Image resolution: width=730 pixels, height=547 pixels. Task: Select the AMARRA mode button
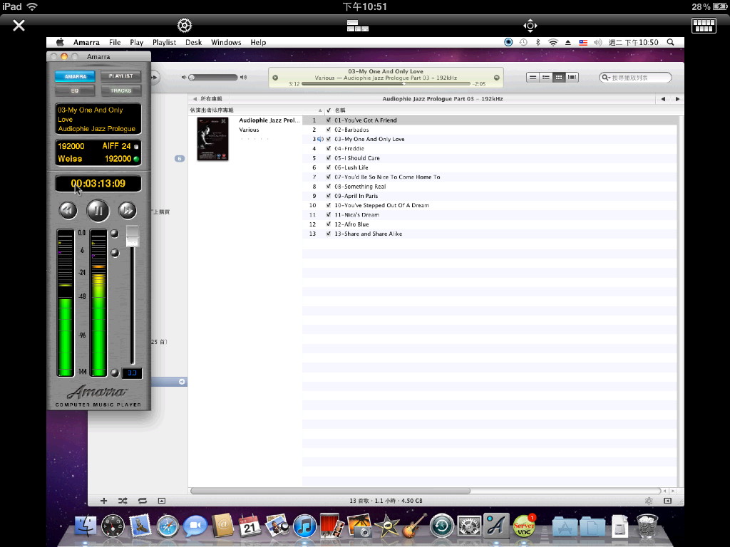click(x=75, y=76)
